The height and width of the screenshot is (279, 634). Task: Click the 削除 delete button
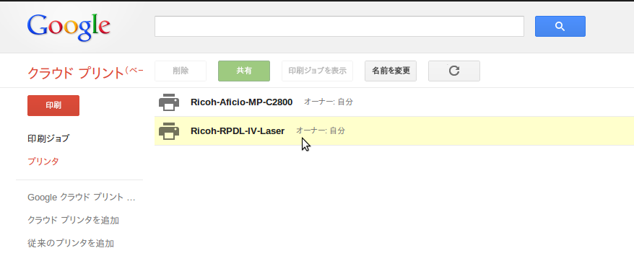(181, 71)
